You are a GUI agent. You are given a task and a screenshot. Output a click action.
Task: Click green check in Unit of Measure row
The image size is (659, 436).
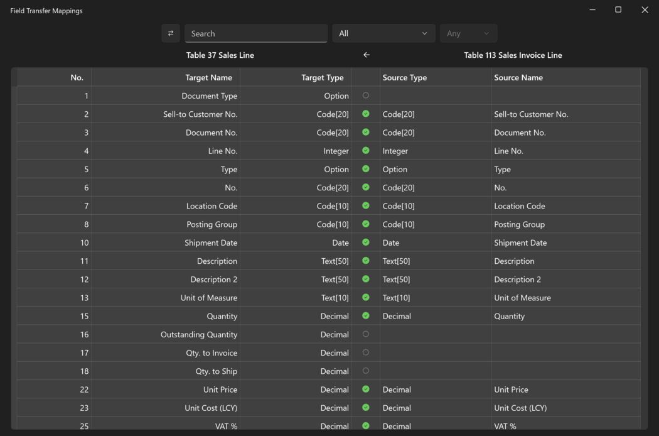point(366,297)
